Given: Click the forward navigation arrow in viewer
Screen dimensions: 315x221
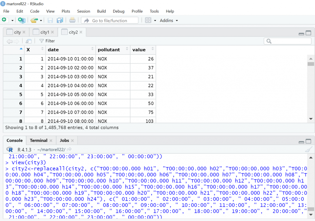Looking at the screenshot, I should click(17, 41).
